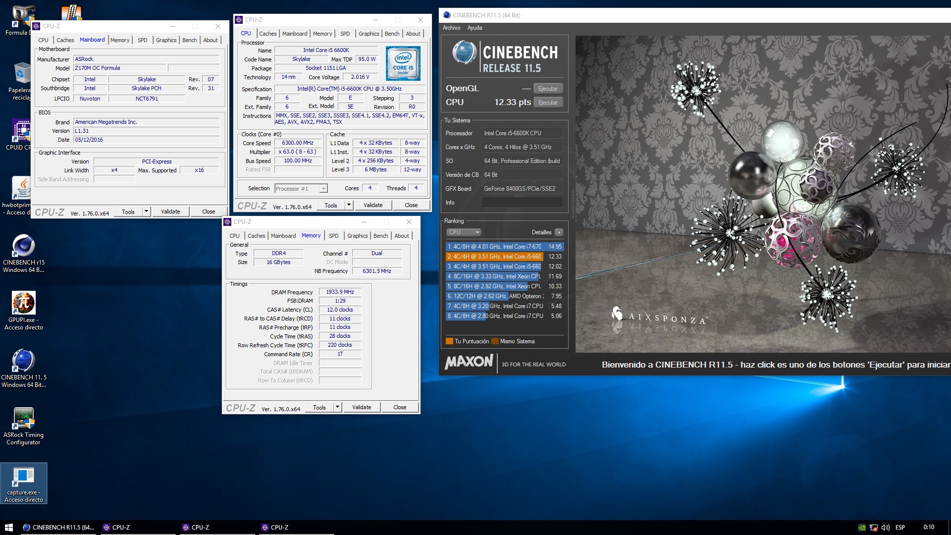Click the title bar icon of CPU-Z Memory window

click(228, 222)
